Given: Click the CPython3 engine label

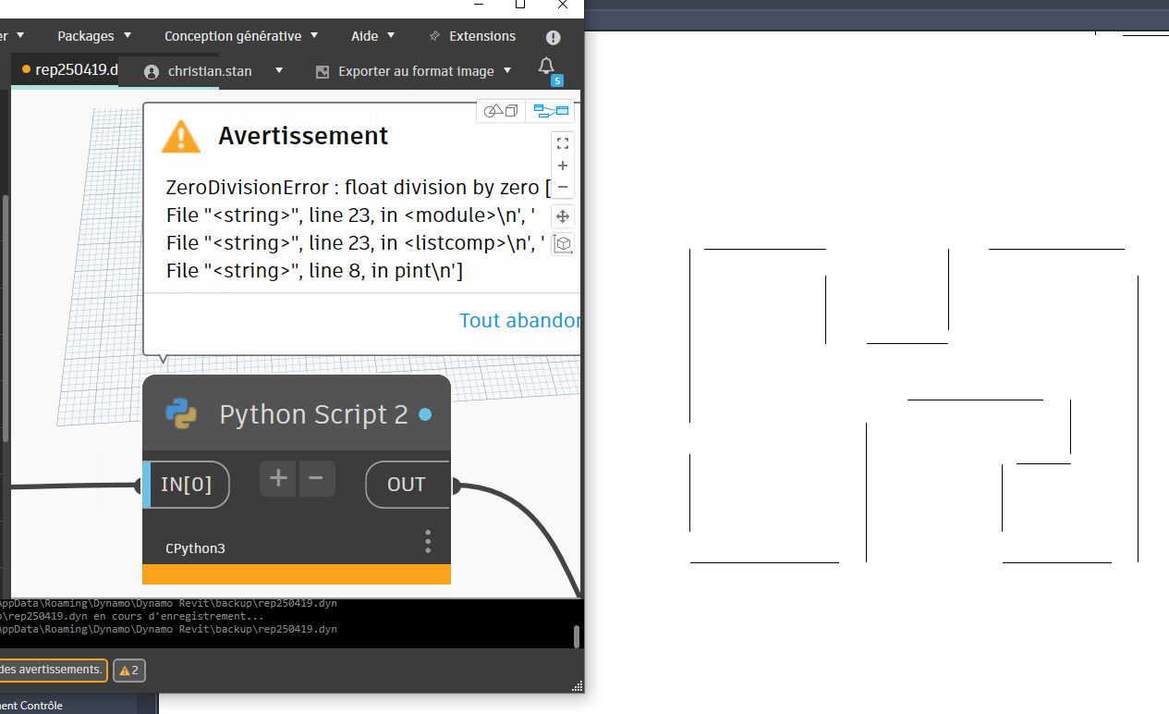Looking at the screenshot, I should click(x=195, y=548).
